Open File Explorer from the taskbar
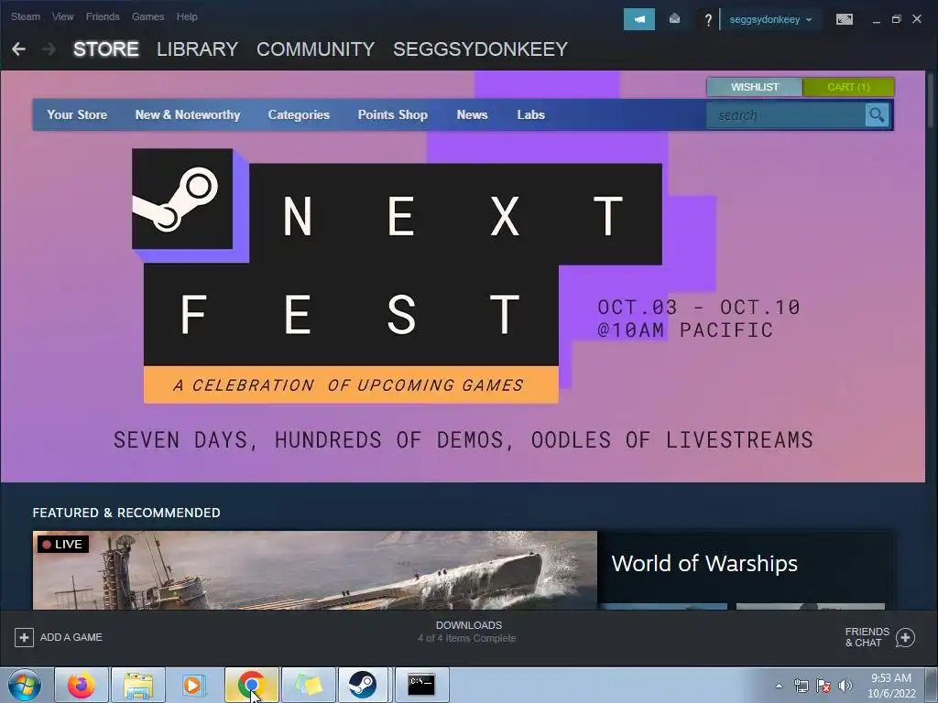 point(138,685)
